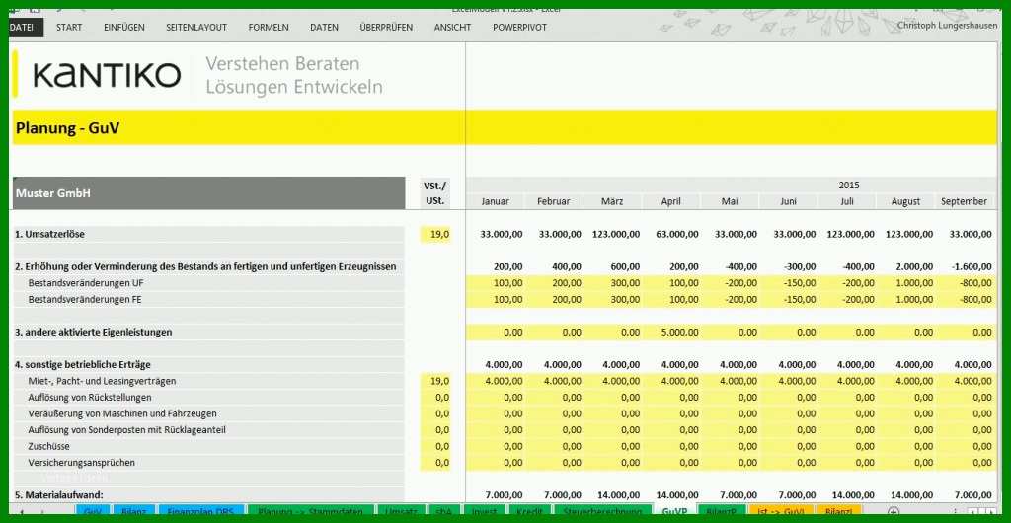Edit April Eigenleistungen value 5.000,00
This screenshot has height=523, width=1011.
point(670,333)
